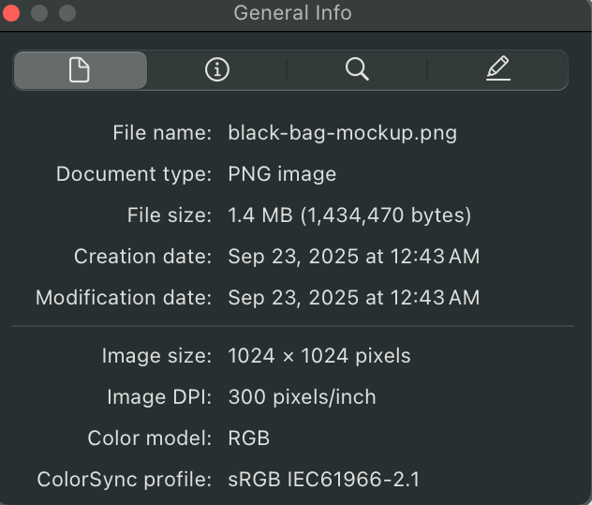Open the More Info tab
Viewport: 592px width, 505px height.
[217, 70]
